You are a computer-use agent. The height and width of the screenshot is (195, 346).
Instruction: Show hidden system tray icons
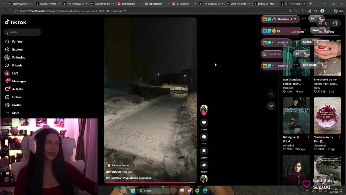(307, 191)
